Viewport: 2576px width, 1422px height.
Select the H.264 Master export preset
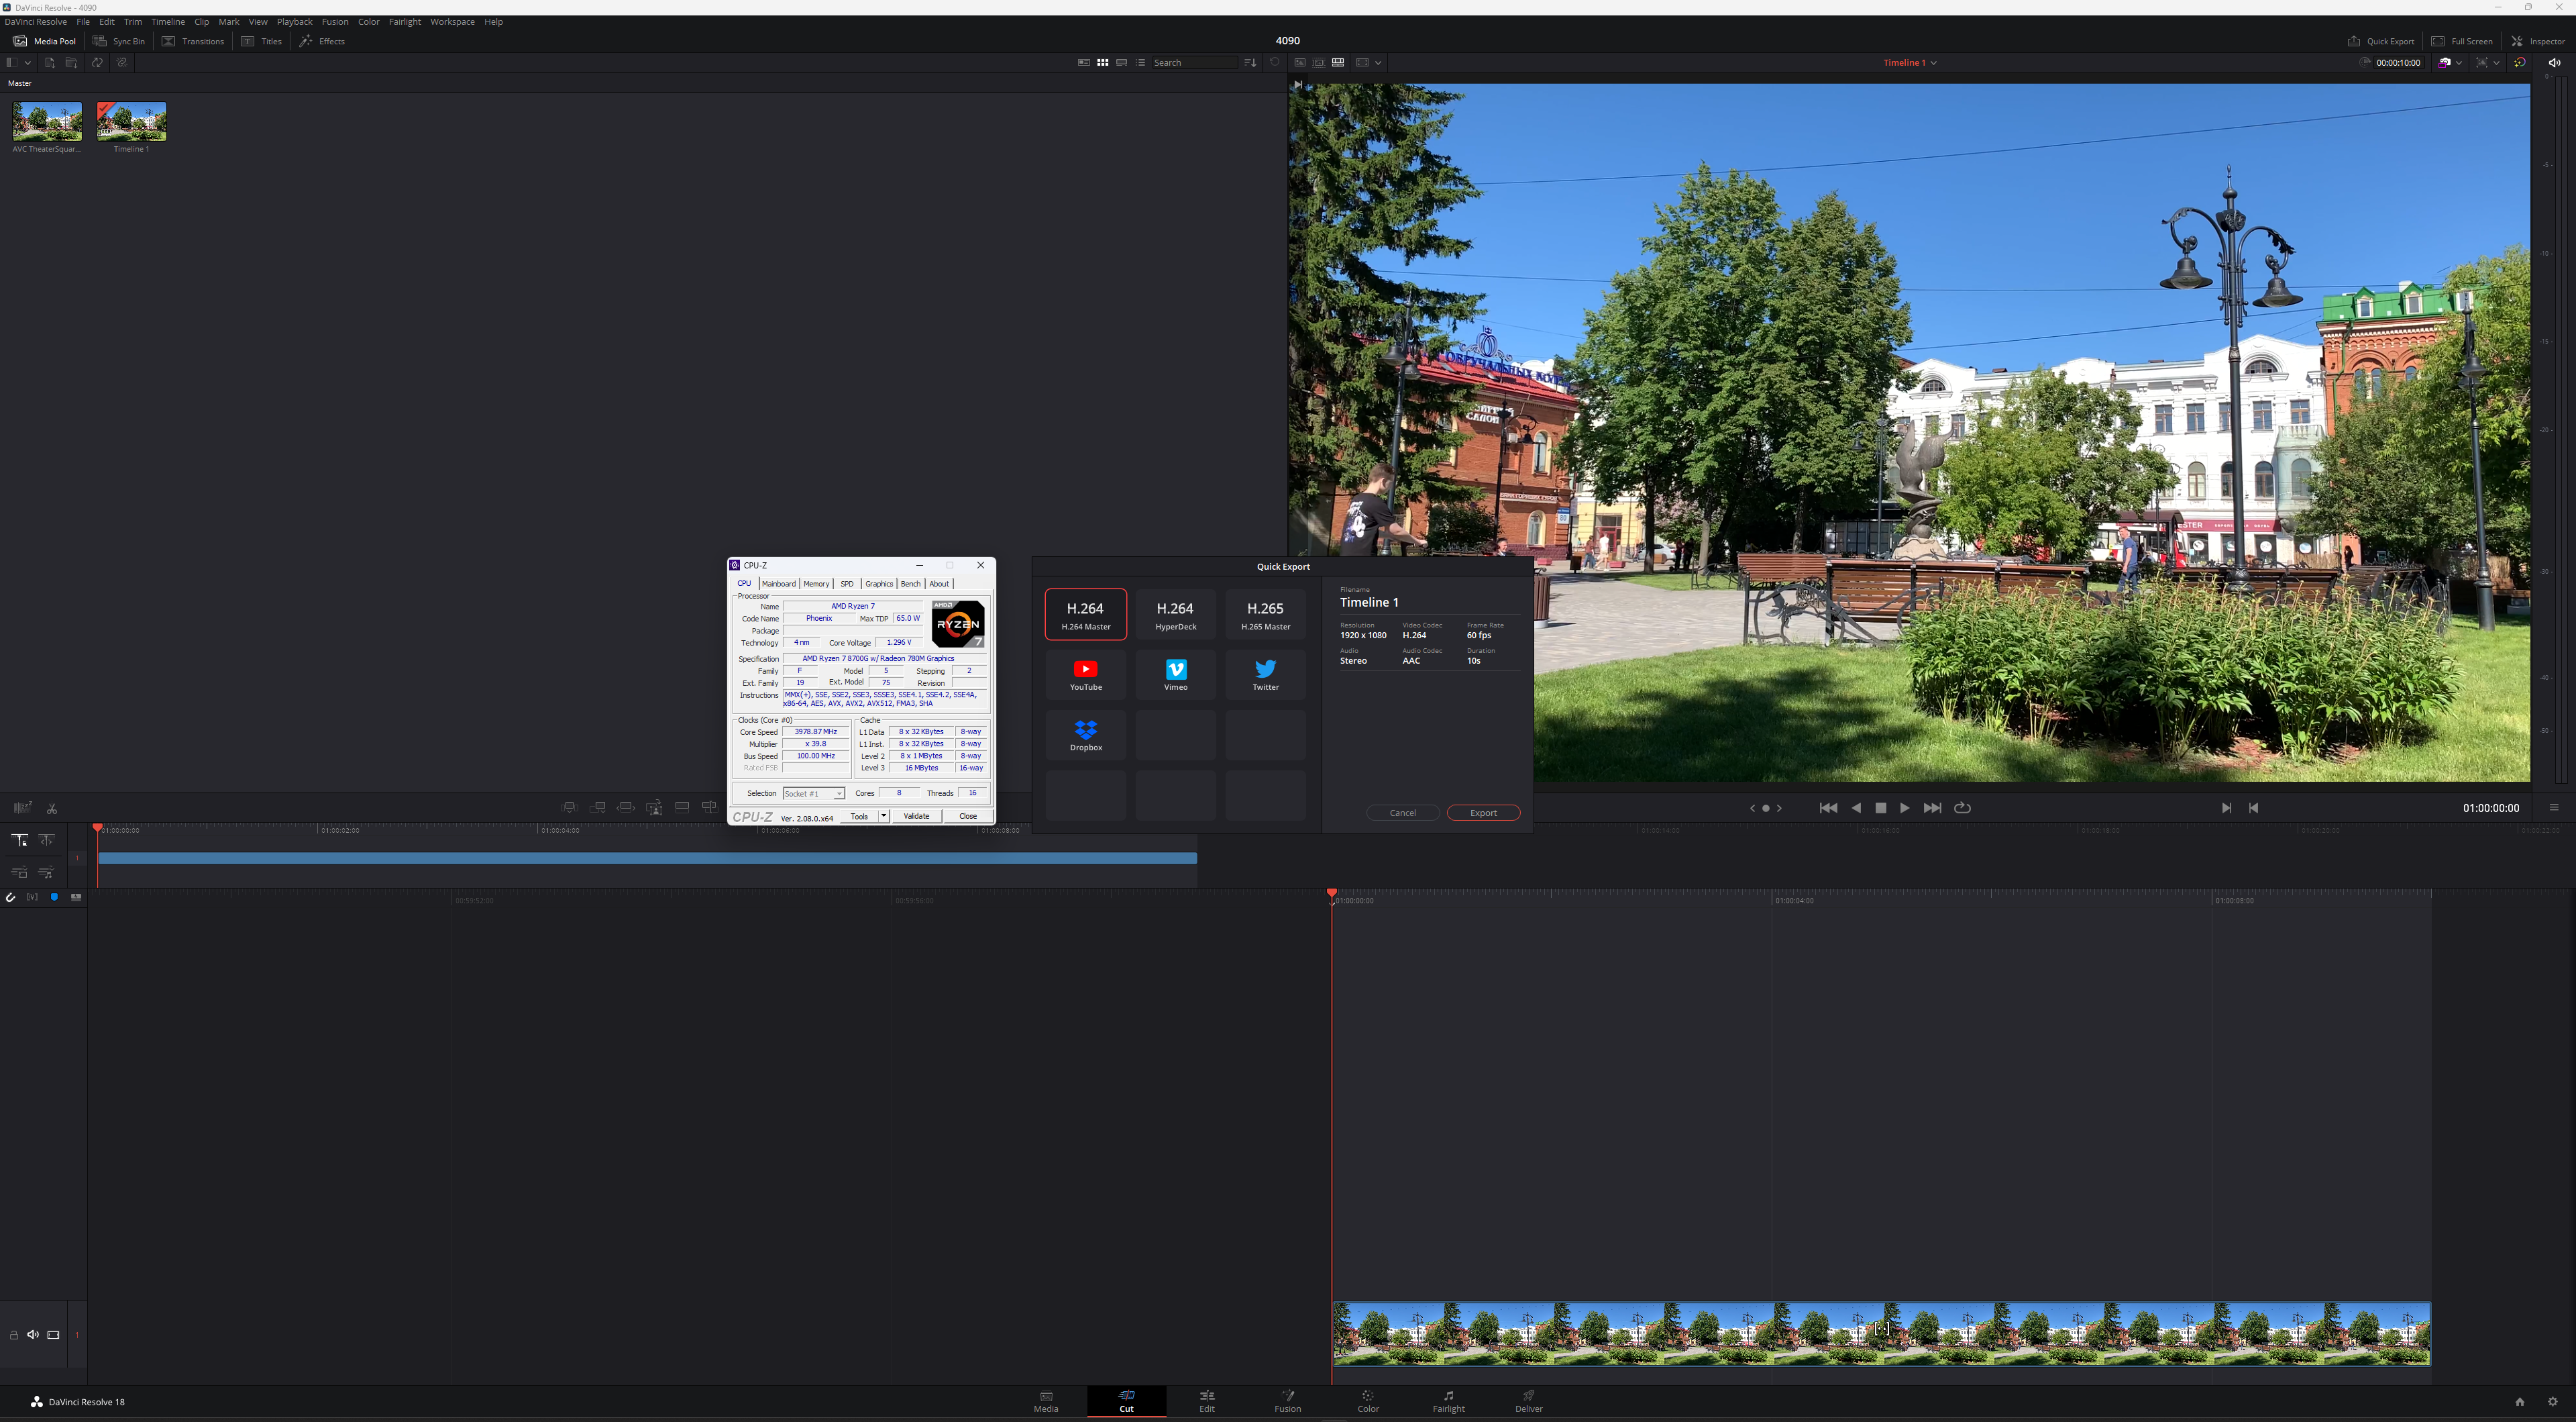1085,615
